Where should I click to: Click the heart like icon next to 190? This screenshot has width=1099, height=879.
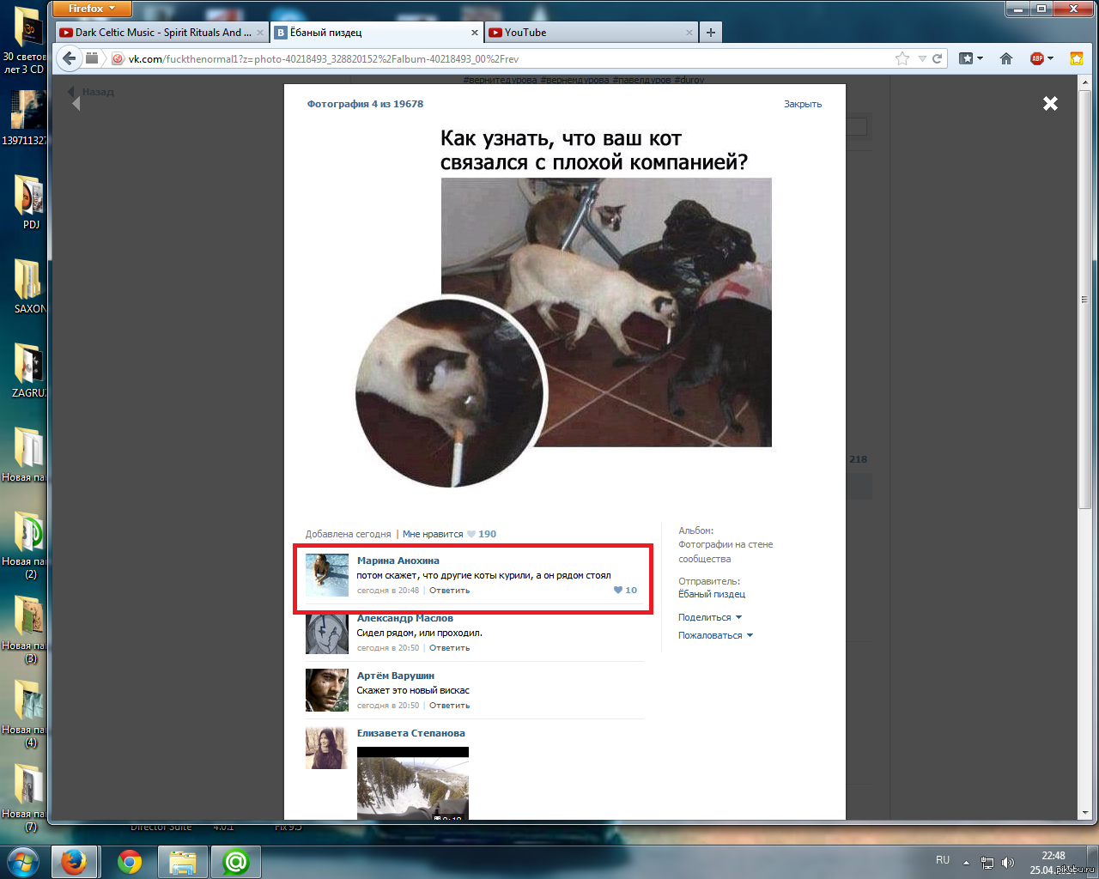(471, 534)
